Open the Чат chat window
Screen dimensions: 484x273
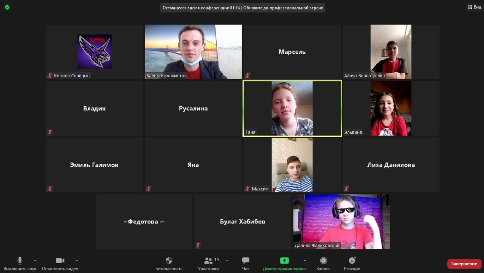(245, 261)
